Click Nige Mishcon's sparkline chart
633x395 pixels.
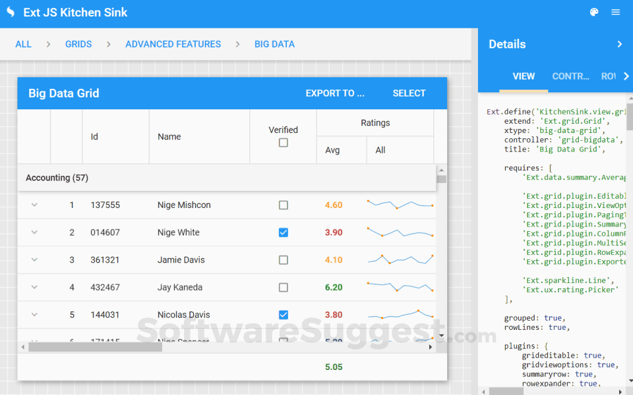400,205
